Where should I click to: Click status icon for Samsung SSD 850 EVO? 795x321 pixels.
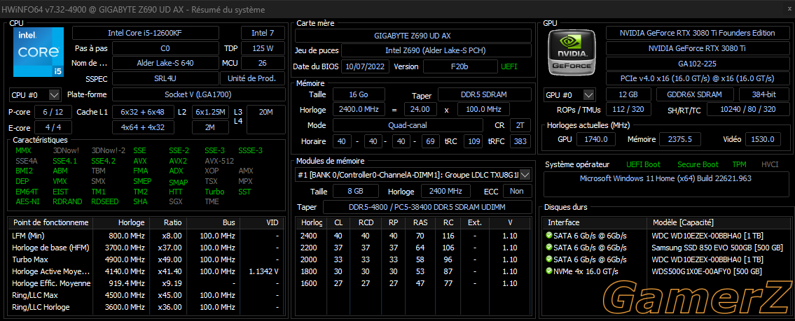click(548, 248)
